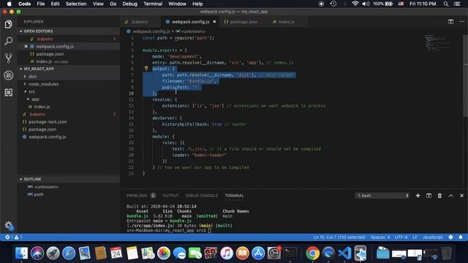Open the Debug view in activity bar

(8, 75)
